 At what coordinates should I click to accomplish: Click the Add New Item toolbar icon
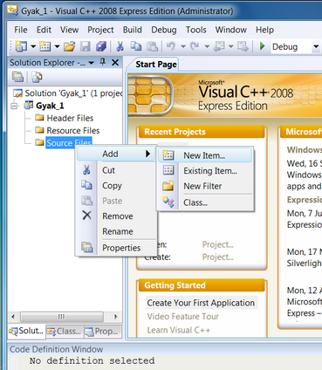tap(45, 46)
